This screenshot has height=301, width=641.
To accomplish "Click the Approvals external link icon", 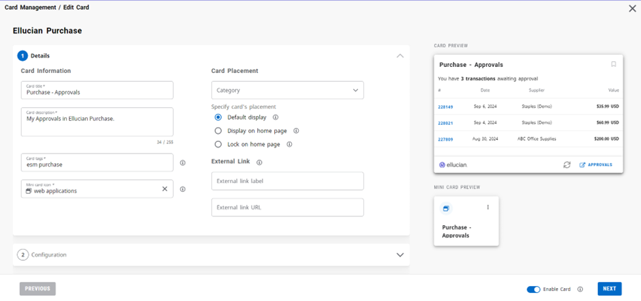I will 582,164.
